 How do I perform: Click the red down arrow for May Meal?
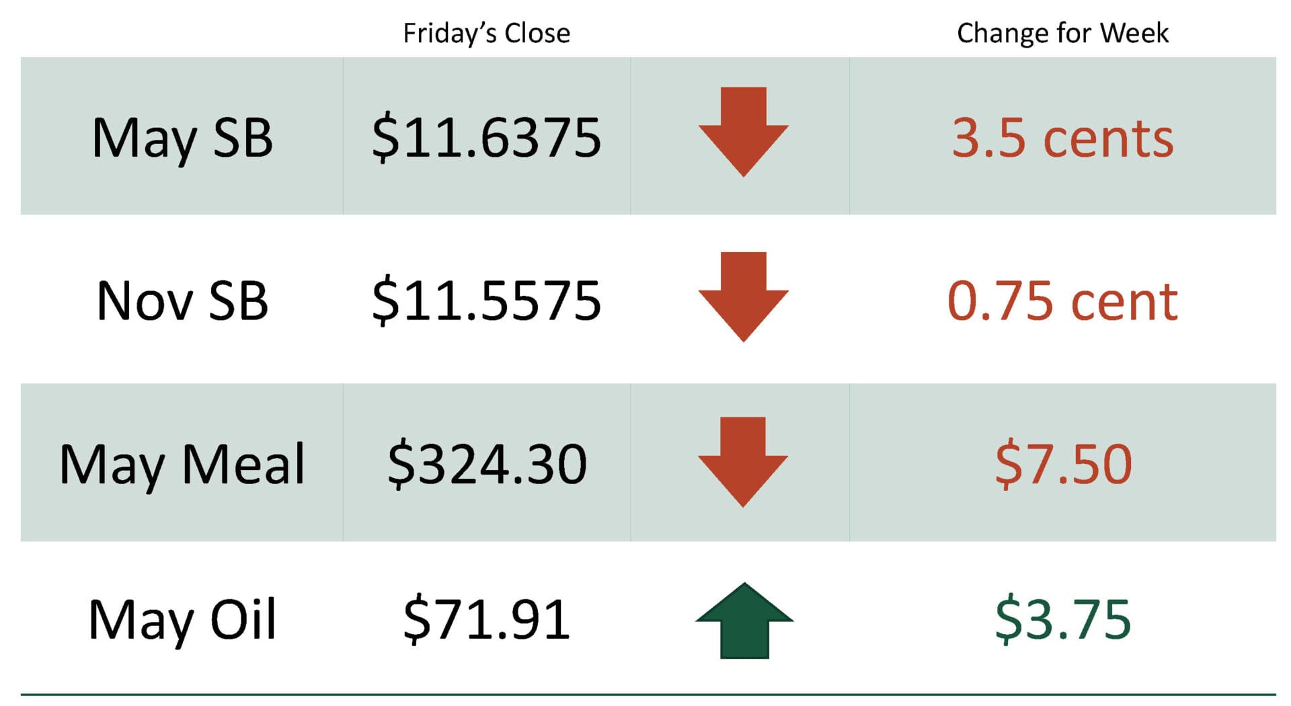pyautogui.click(x=743, y=461)
